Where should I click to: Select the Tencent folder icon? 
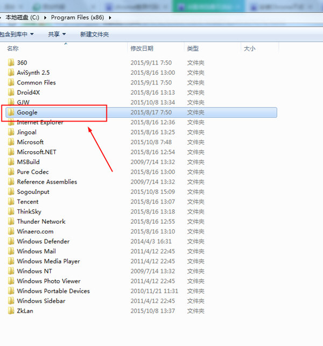[11, 202]
